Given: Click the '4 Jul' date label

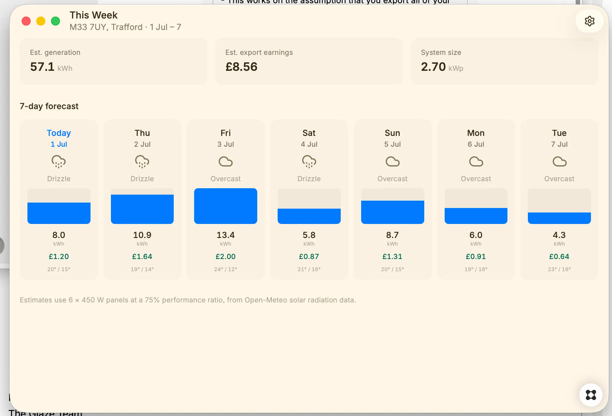Looking at the screenshot, I should [x=309, y=144].
